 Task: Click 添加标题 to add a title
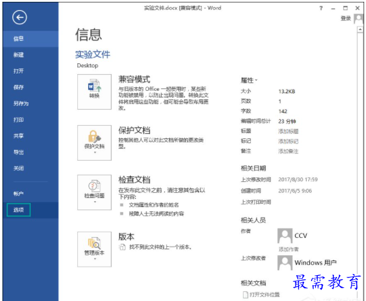point(288,131)
